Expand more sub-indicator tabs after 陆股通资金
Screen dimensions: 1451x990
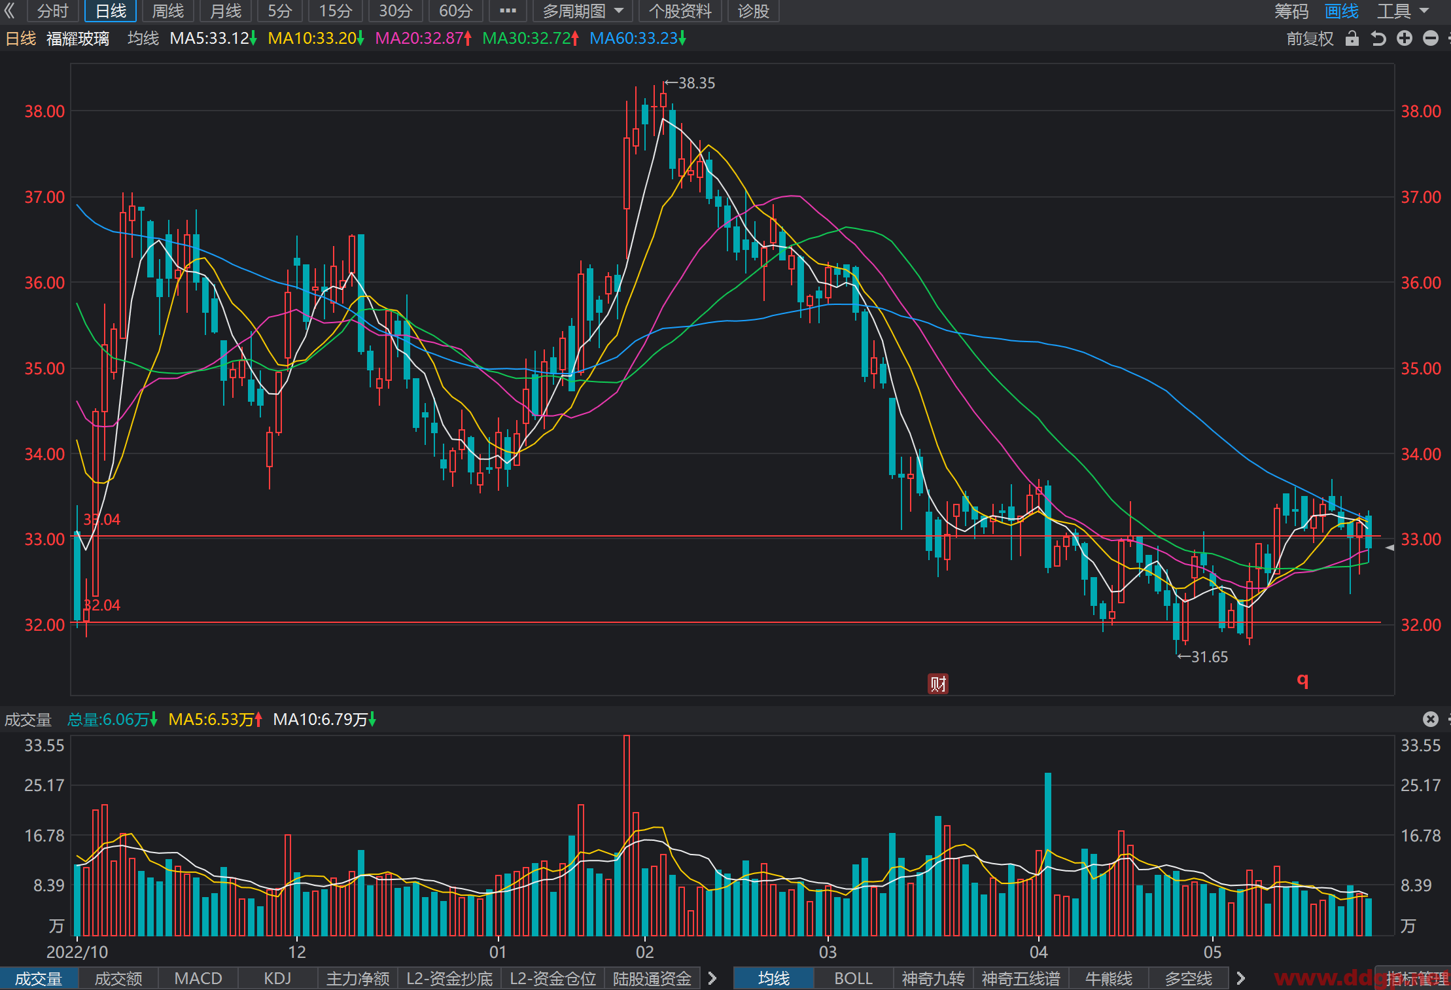click(x=712, y=978)
